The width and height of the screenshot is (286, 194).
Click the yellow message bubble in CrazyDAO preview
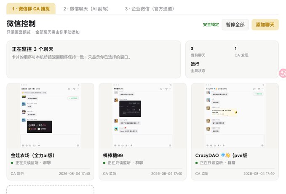[x=224, y=112]
